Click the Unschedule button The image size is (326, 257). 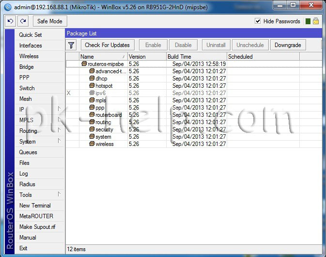pyautogui.click(x=250, y=45)
